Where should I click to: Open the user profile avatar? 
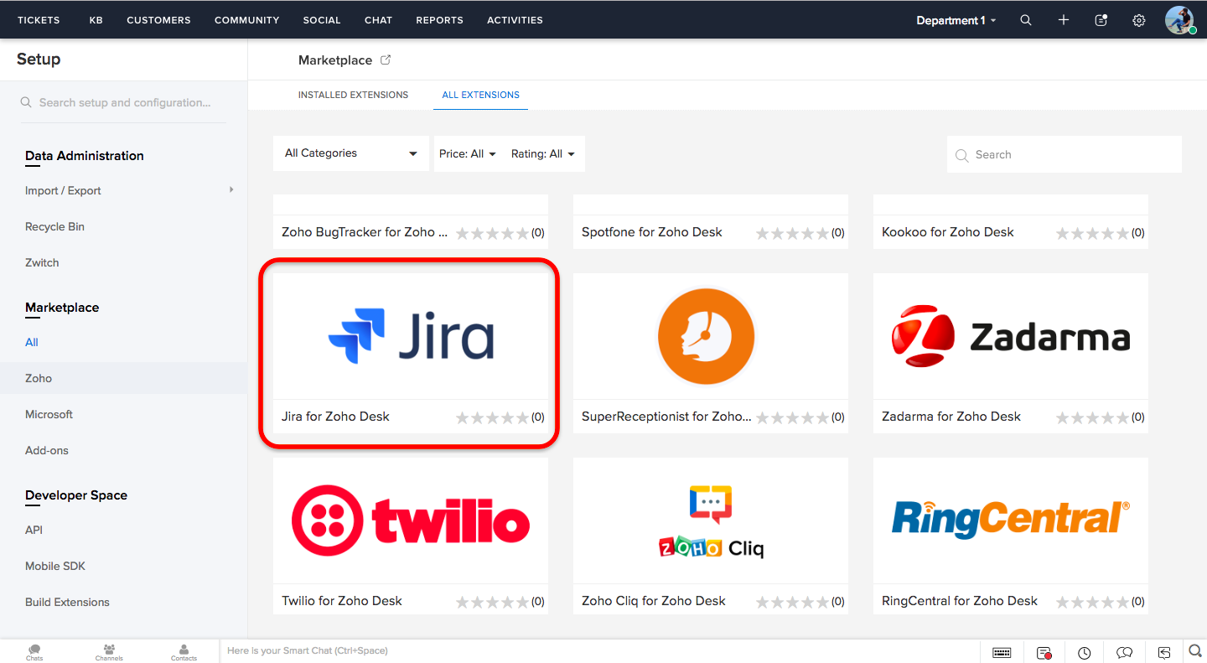tap(1179, 20)
